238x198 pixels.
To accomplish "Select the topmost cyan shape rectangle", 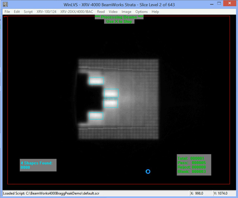I will [x=96, y=81].
